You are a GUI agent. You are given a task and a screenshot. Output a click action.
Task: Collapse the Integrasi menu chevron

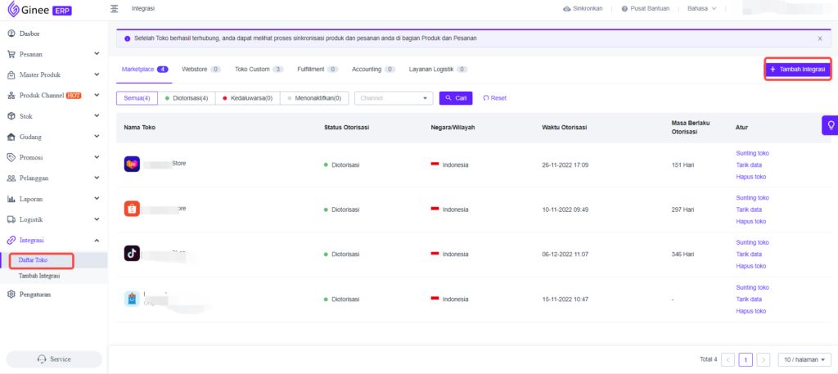(97, 241)
